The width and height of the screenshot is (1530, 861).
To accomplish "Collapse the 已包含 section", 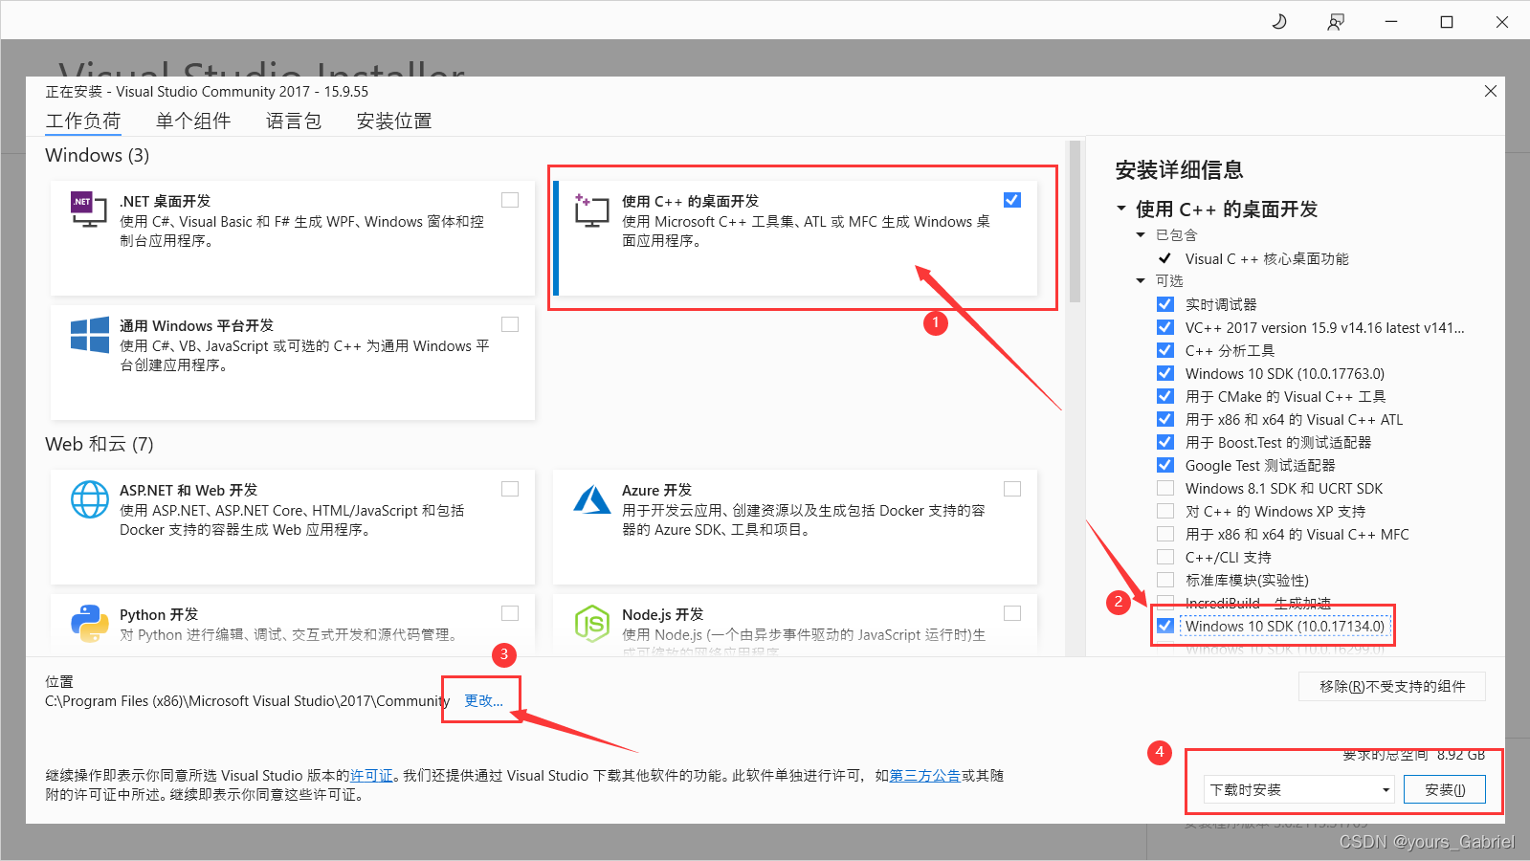I will [x=1141, y=235].
